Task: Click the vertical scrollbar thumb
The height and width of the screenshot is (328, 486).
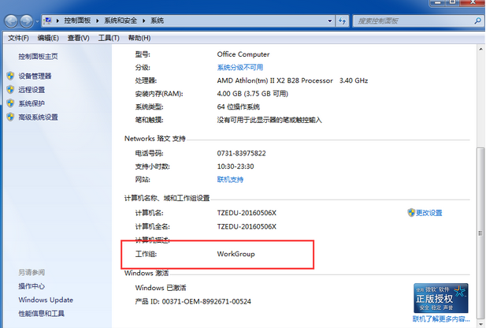Action: click(x=480, y=233)
